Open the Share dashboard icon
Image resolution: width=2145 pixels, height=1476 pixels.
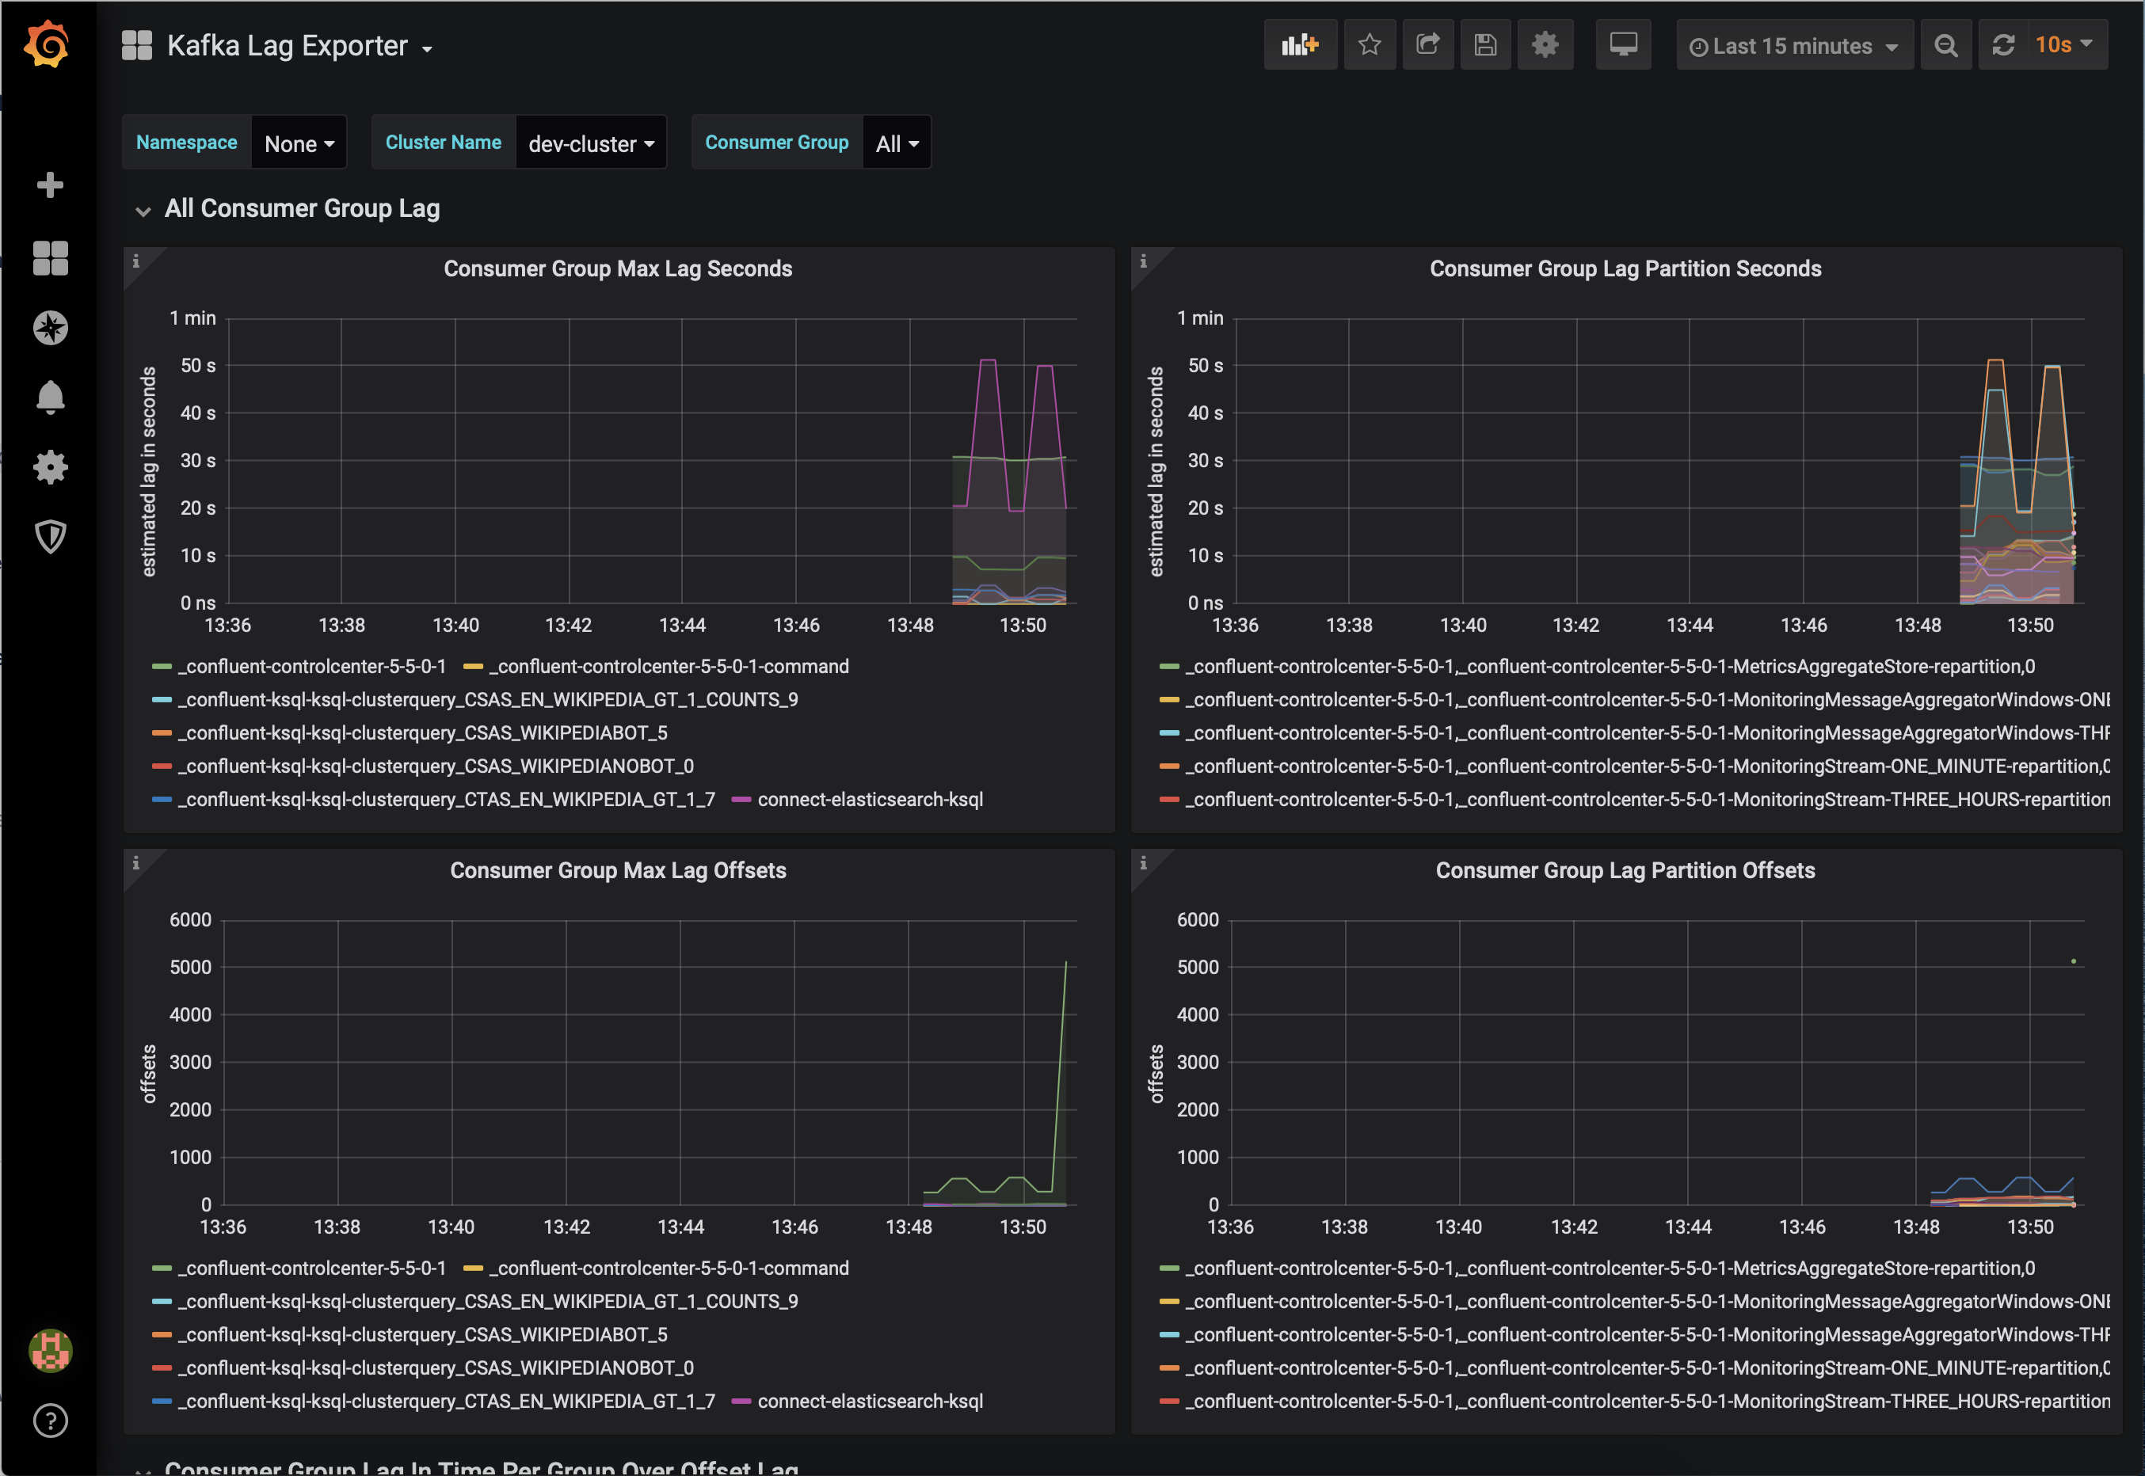(1427, 44)
